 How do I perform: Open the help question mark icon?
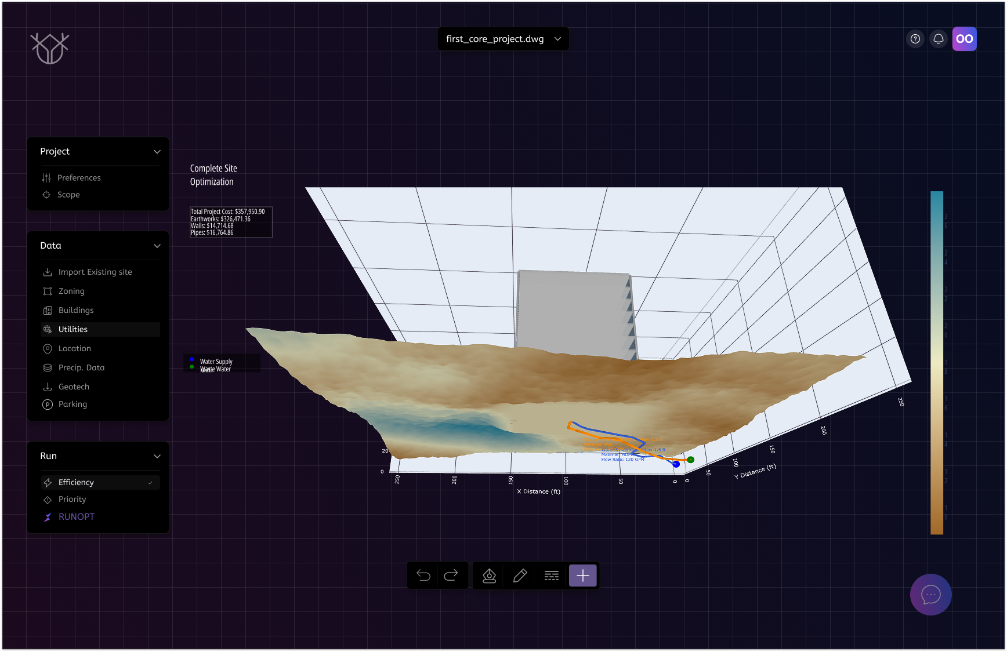click(x=915, y=39)
